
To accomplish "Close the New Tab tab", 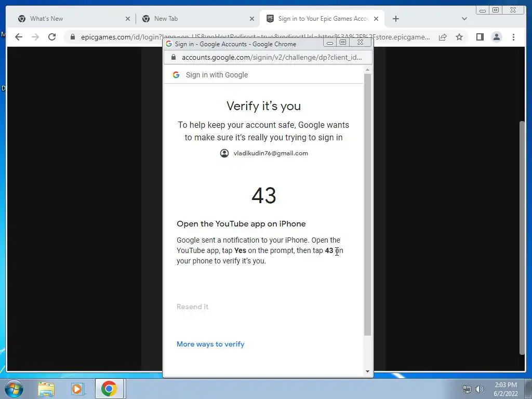I will click(x=252, y=19).
